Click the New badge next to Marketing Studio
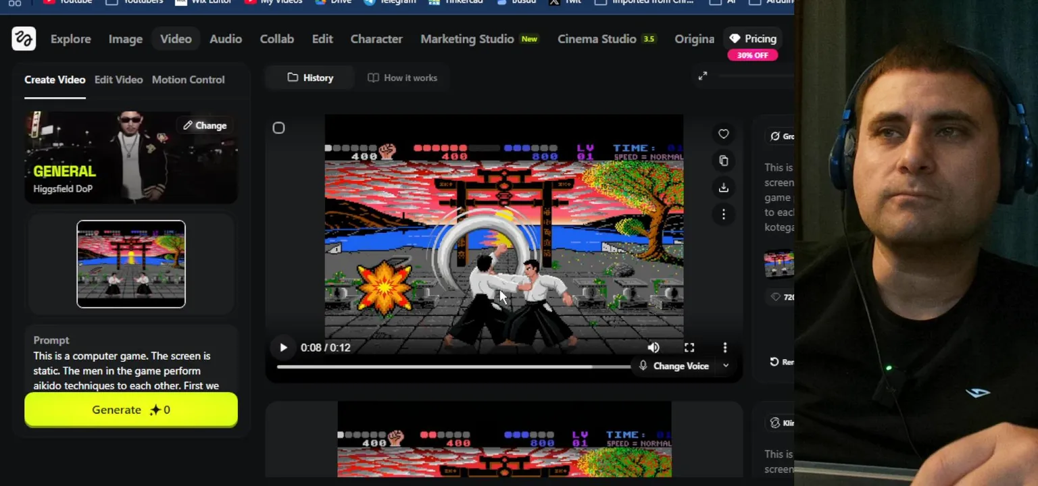Viewport: 1038px width, 486px height. coord(529,39)
